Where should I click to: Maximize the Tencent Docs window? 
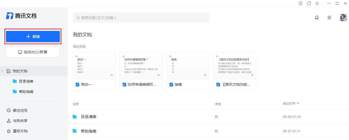[337, 3]
